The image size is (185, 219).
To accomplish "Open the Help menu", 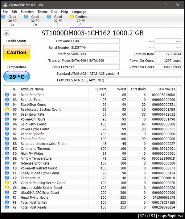I will [64, 12].
